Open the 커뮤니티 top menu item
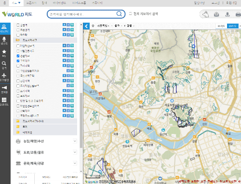The image size is (241, 184). (x=97, y=3)
